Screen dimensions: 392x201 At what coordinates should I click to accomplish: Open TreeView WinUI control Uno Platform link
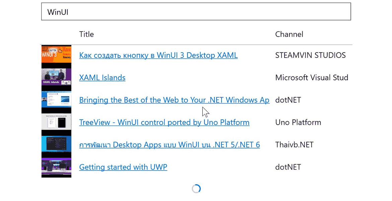point(164,122)
